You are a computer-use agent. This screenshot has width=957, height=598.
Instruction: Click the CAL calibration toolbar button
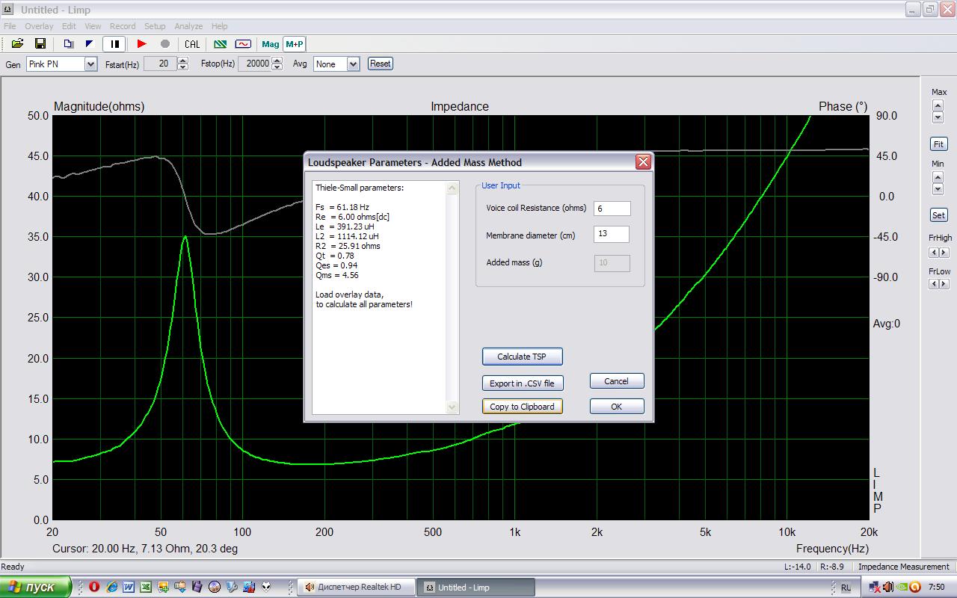192,44
